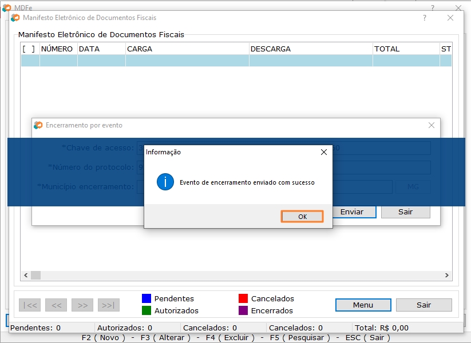
Task: Jump to last record button
Action: click(109, 305)
